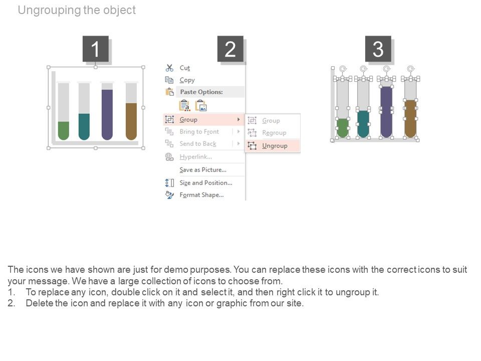Image resolution: width=481 pixels, height=361 pixels.
Task: Choose Ungroup from the Group submenu
Action: point(275,146)
